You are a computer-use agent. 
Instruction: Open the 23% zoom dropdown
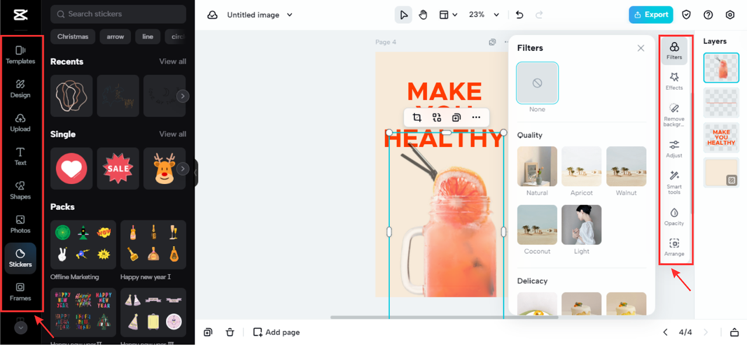tap(484, 15)
